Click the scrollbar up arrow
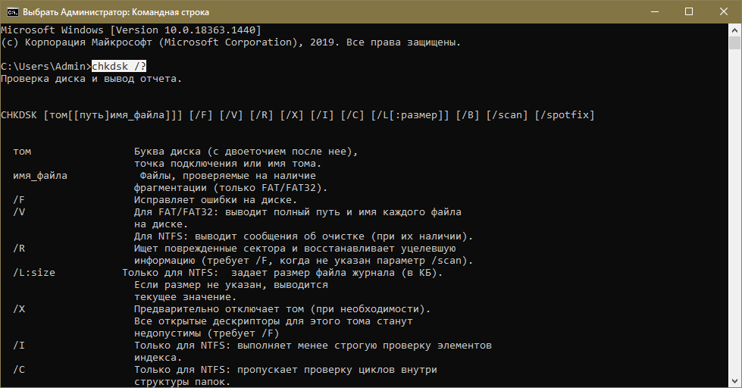The width and height of the screenshot is (742, 388). (735, 30)
